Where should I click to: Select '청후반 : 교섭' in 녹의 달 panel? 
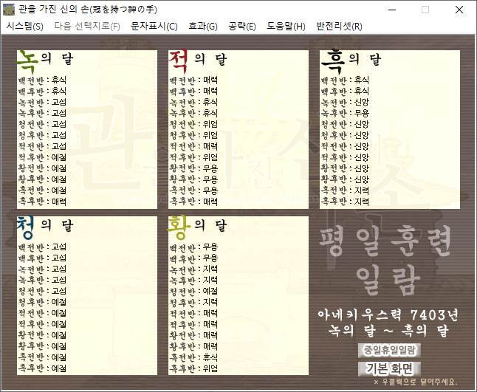pos(42,135)
